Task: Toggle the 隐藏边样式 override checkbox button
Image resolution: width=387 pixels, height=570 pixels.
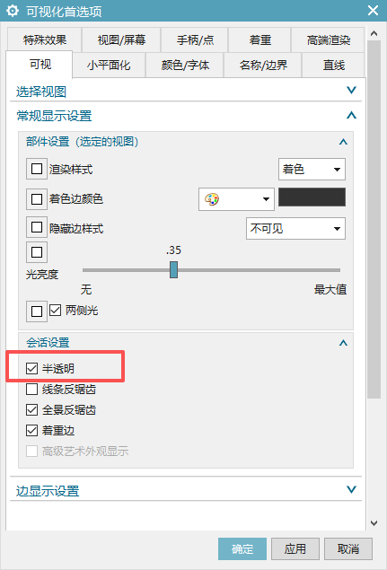Action: click(37, 228)
